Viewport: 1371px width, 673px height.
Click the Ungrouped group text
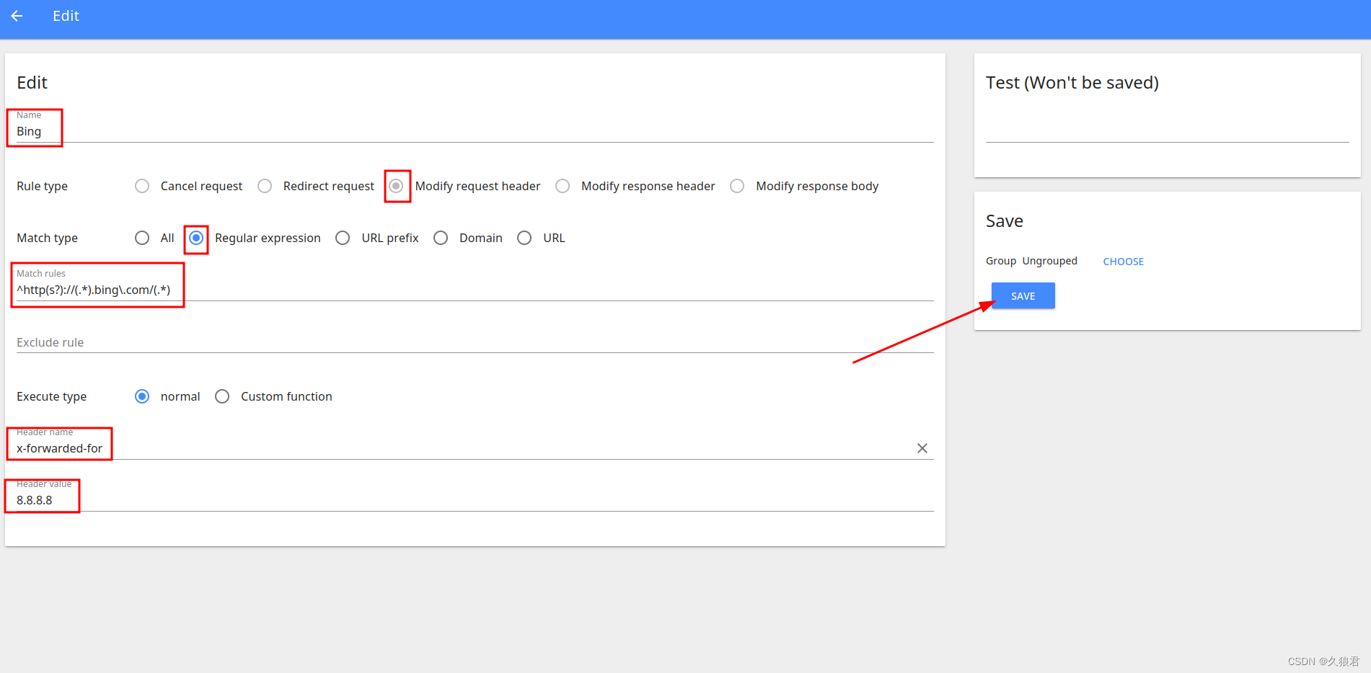point(1049,261)
